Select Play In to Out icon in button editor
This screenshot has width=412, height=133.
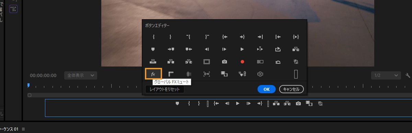tap(296, 37)
